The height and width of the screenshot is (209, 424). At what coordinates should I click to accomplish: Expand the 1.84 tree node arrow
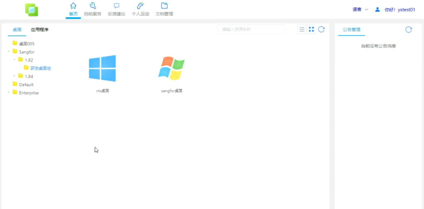(x=14, y=76)
